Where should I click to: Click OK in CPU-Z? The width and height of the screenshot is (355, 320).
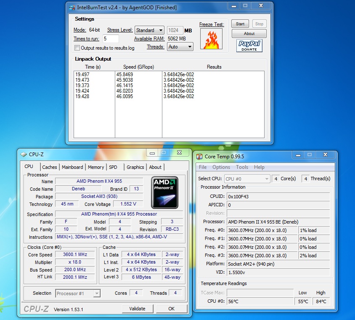[171, 309]
